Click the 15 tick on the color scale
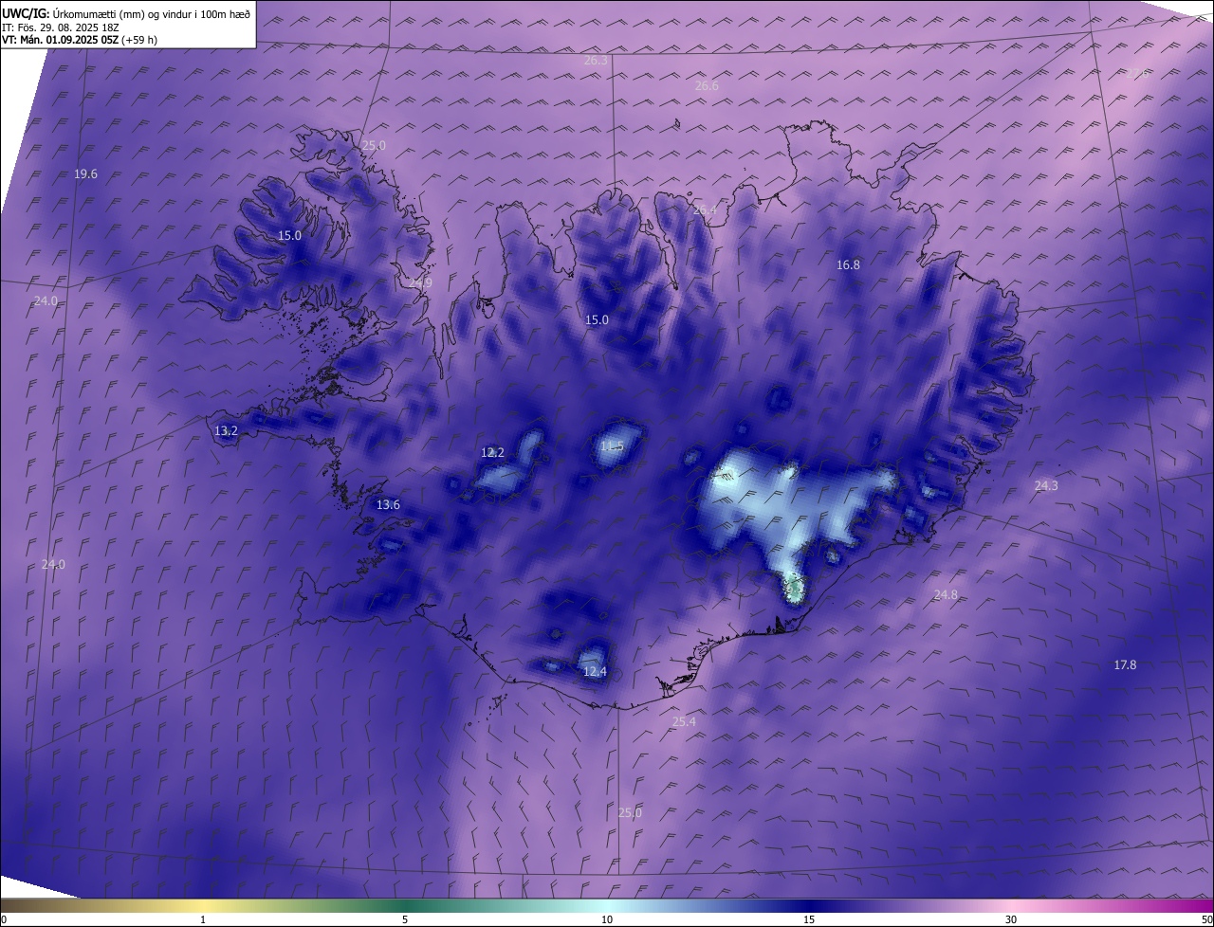The width and height of the screenshot is (1214, 927). click(809, 919)
